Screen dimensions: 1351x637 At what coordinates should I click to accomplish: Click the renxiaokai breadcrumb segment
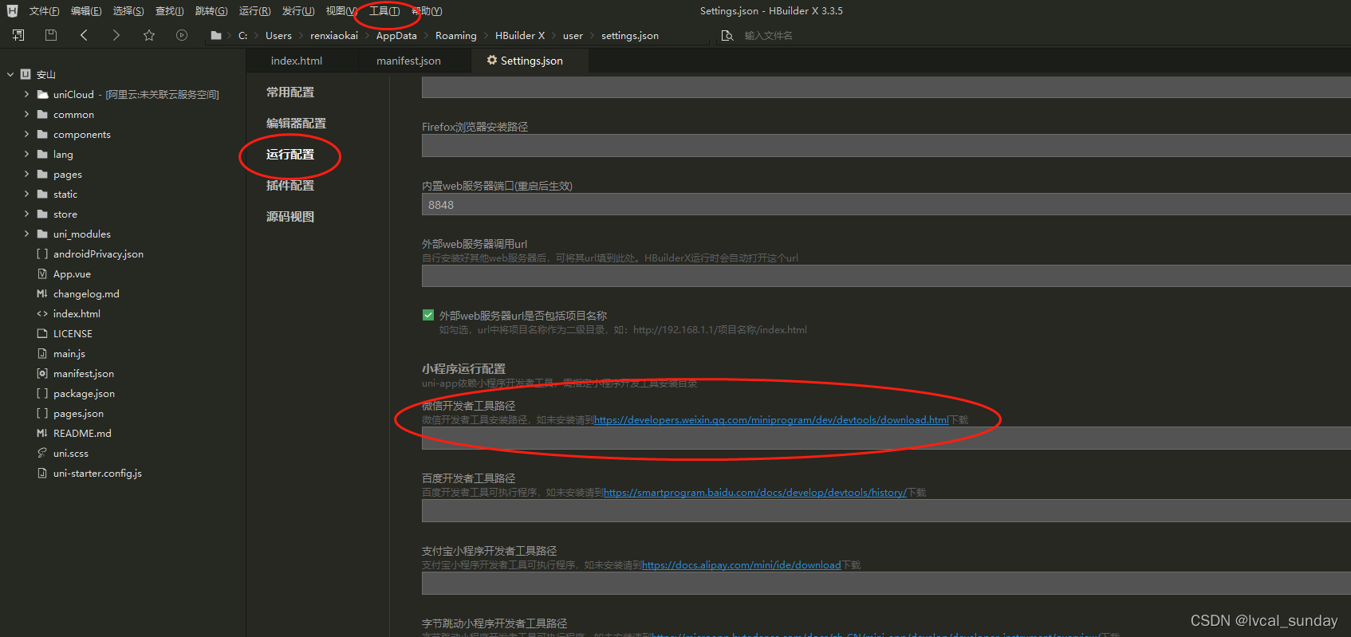pos(334,36)
